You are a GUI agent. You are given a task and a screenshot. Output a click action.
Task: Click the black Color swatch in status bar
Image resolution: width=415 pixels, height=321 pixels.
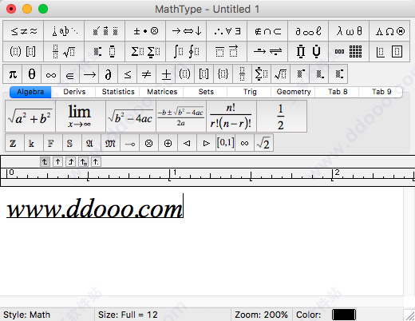coord(344,315)
